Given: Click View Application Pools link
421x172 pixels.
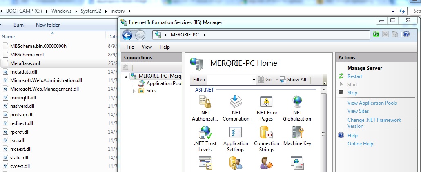Looking at the screenshot, I should coord(372,103).
